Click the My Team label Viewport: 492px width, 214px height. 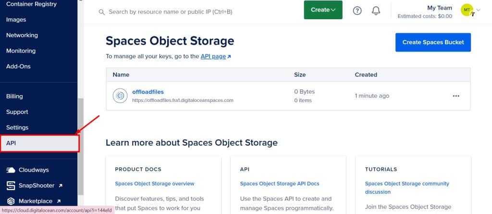(x=440, y=8)
